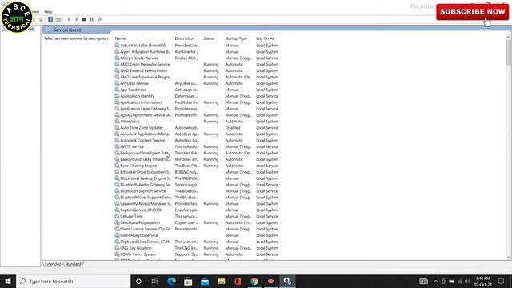Image resolution: width=512 pixels, height=288 pixels.
Task: Sort by the Name column header
Action: [120, 38]
